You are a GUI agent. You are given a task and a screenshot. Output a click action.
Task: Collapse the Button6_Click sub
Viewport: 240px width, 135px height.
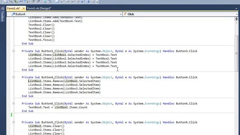[13, 103]
